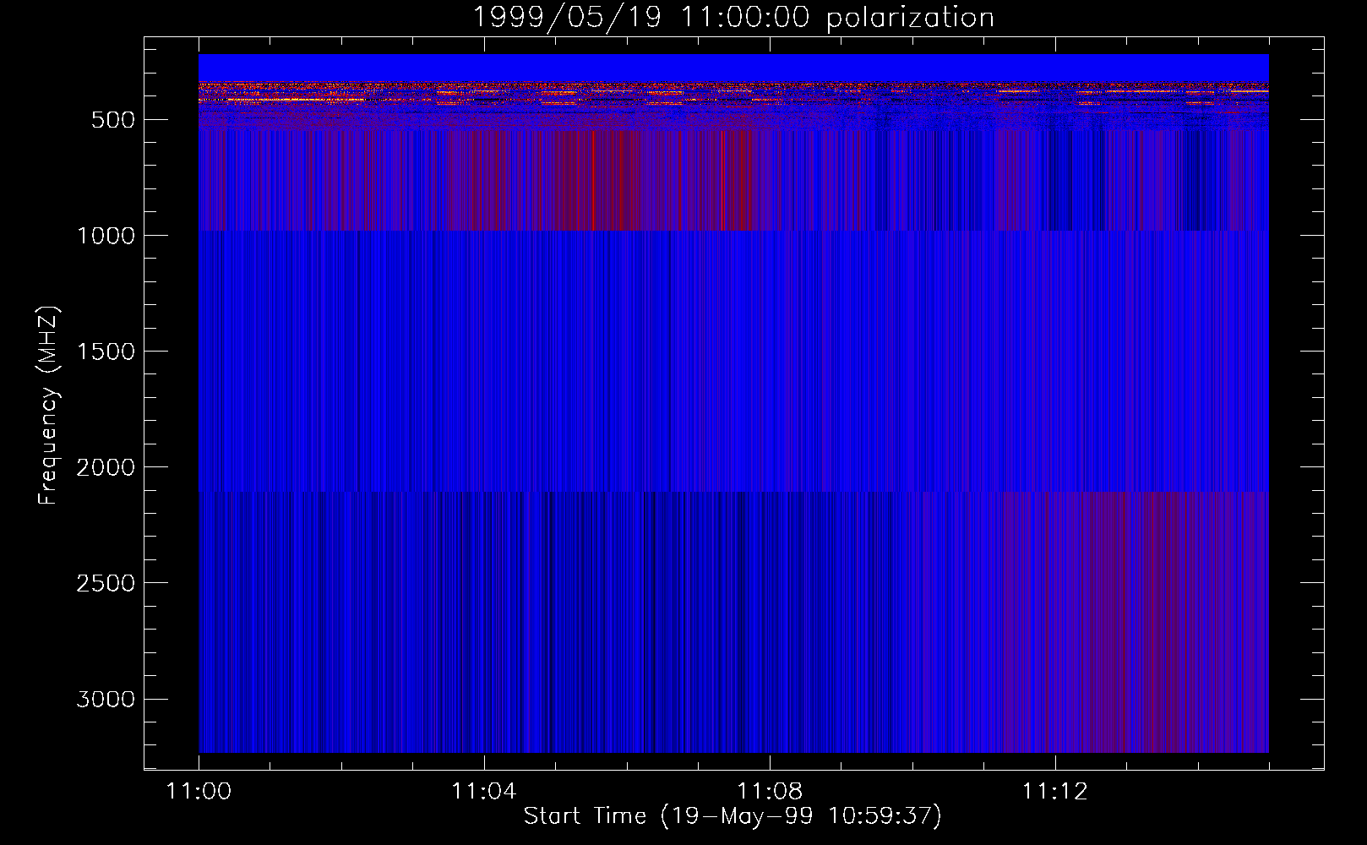This screenshot has width=1367, height=845.
Task: Click the 1500 frequency tick label
Action: click(106, 352)
